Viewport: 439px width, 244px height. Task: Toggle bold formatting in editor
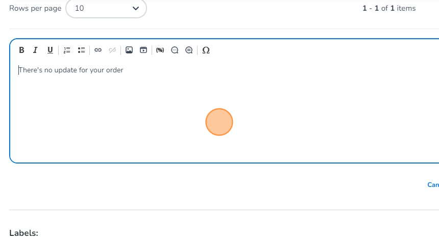[x=21, y=50]
